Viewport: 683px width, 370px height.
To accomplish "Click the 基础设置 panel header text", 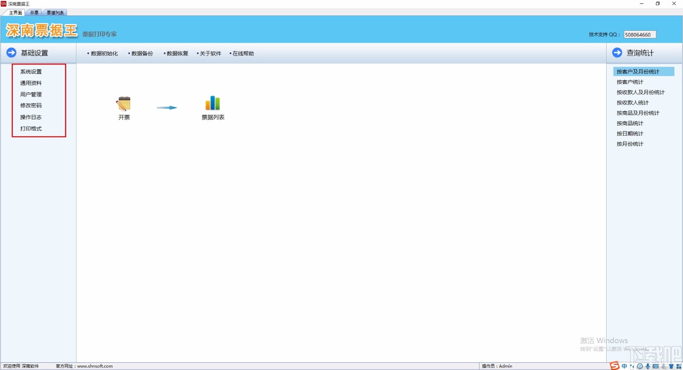I will pyautogui.click(x=35, y=53).
